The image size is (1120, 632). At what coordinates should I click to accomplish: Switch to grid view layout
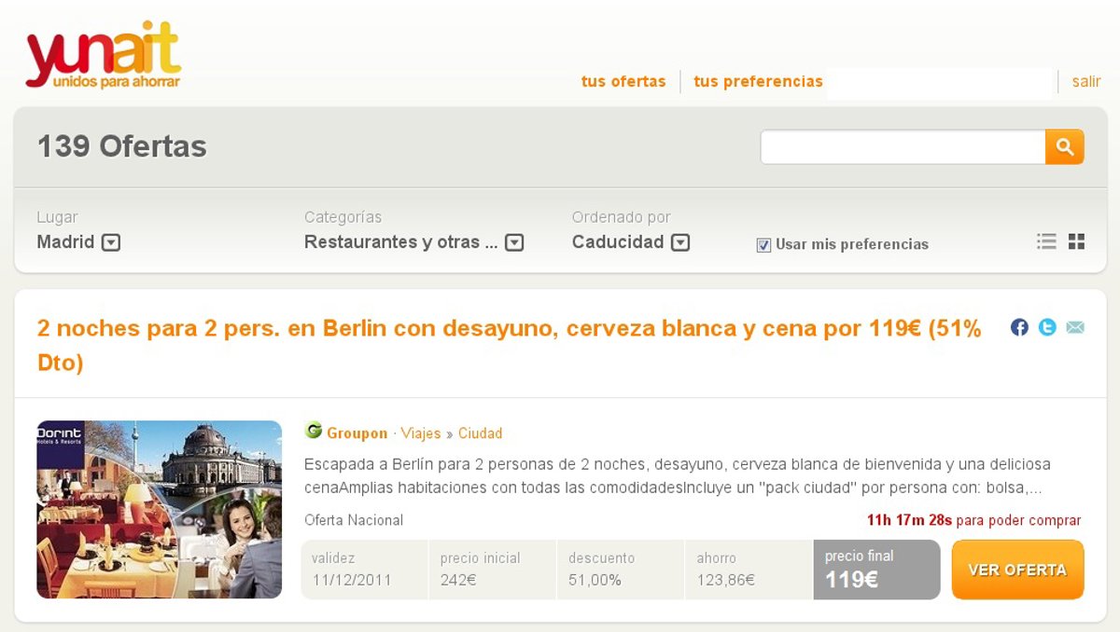coord(1076,241)
